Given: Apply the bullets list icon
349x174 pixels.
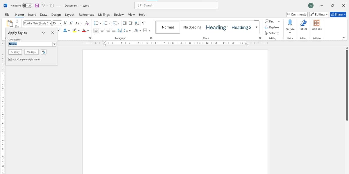Looking at the screenshot, I should [x=96, y=23].
